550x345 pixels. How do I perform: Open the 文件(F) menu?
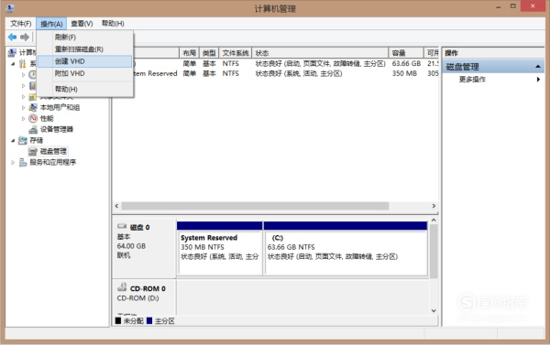pyautogui.click(x=21, y=24)
